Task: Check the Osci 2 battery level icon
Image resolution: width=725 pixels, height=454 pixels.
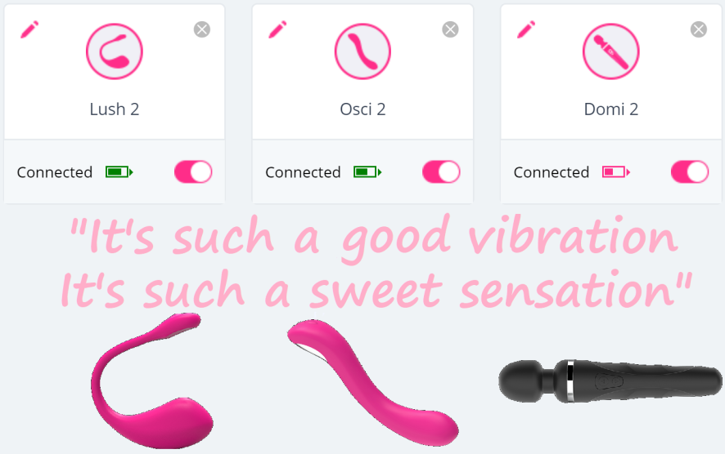Action: pos(367,172)
